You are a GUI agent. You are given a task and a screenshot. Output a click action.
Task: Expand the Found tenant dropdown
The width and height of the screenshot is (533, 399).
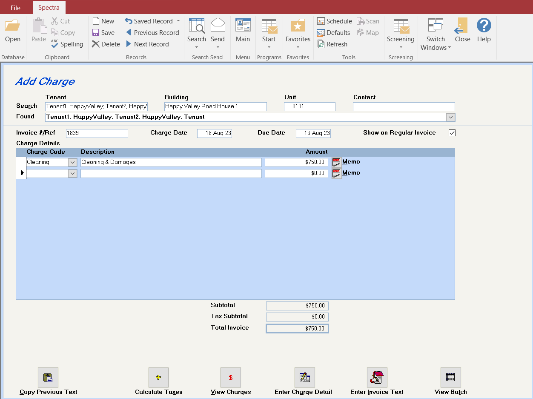[x=450, y=117]
